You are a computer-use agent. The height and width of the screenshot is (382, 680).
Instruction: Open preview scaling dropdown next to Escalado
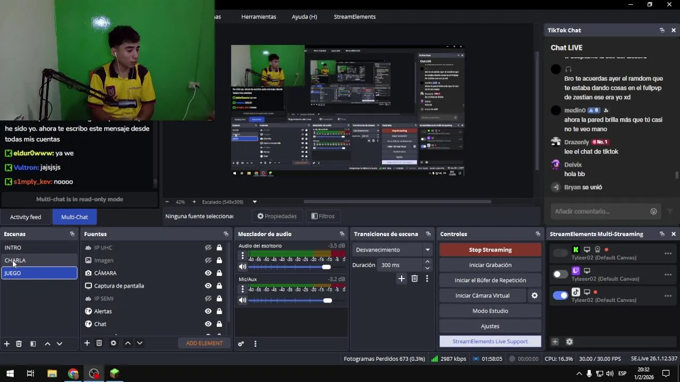[x=254, y=202]
